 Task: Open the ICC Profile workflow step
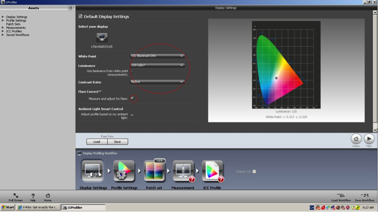pos(212,172)
